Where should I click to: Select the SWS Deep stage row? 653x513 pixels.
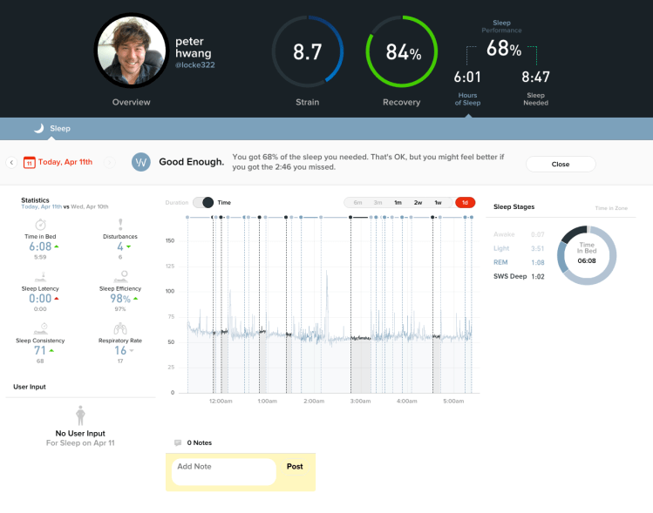pyautogui.click(x=519, y=276)
